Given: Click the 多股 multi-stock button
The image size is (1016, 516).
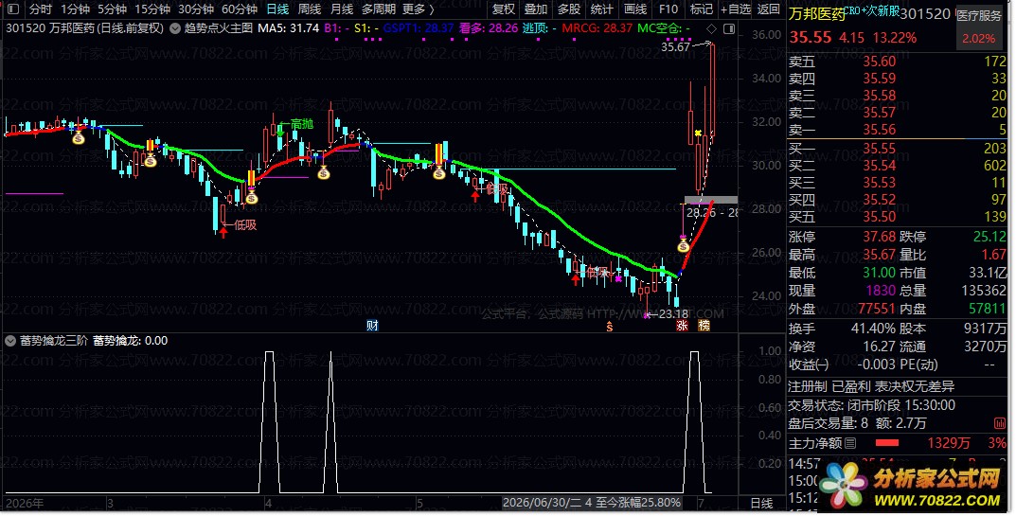Looking at the screenshot, I should [x=569, y=9].
